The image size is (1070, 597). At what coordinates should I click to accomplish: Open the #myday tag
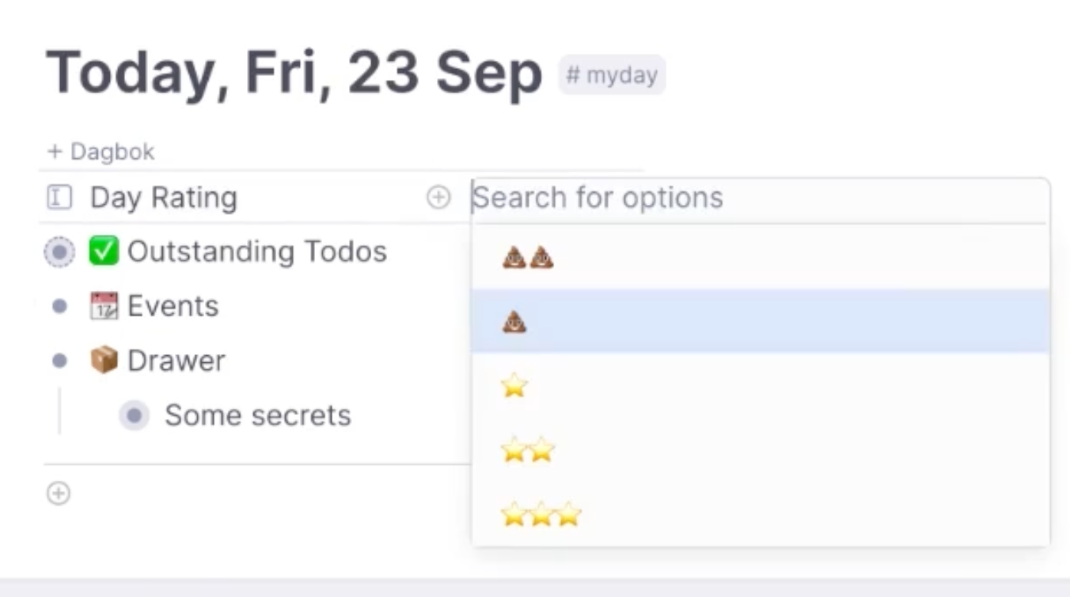tap(613, 75)
